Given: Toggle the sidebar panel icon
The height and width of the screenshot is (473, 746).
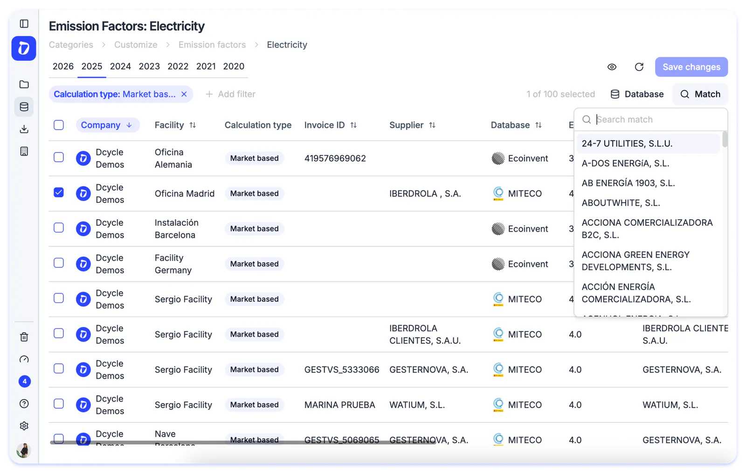Looking at the screenshot, I should coord(24,24).
